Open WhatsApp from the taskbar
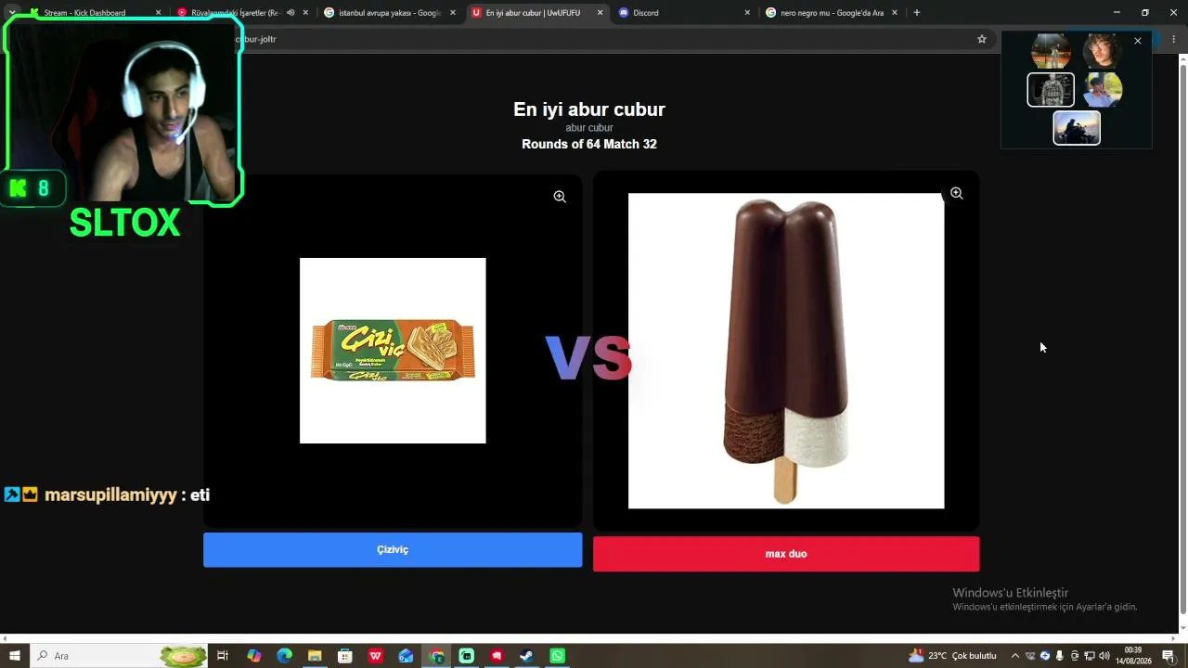Screen dimensions: 1188x668 [x=557, y=656]
